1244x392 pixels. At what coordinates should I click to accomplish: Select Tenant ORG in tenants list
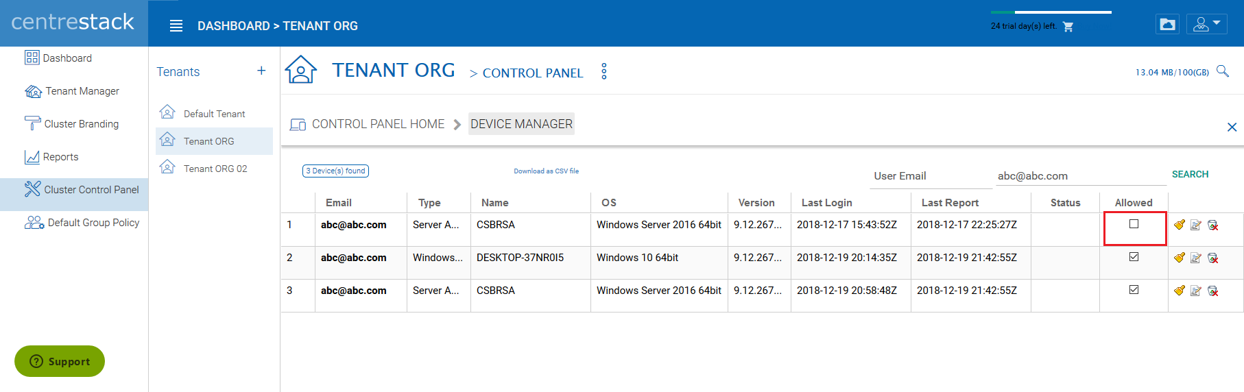214,141
